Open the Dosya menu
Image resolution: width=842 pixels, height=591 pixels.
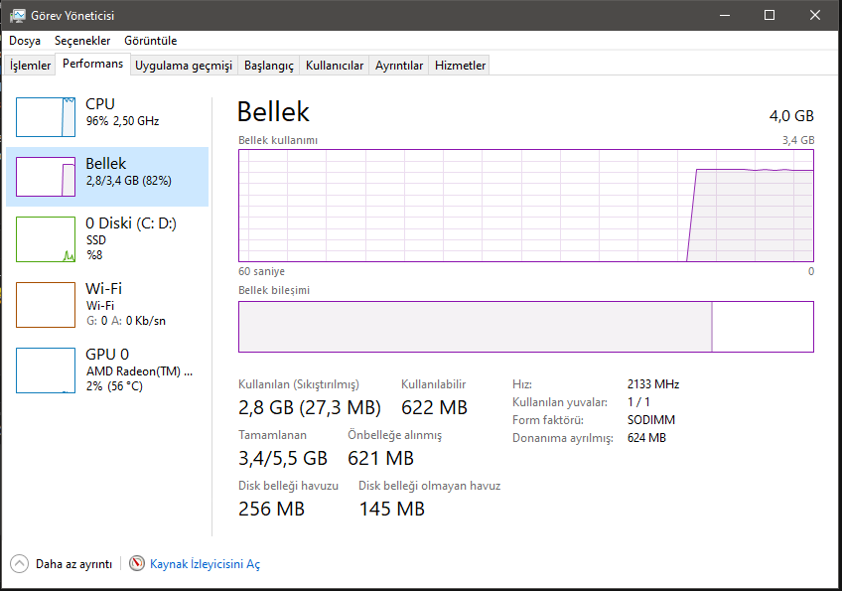pos(25,41)
